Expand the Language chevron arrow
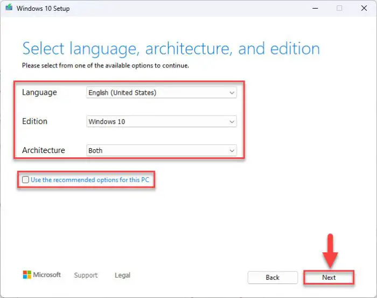 [x=232, y=93]
